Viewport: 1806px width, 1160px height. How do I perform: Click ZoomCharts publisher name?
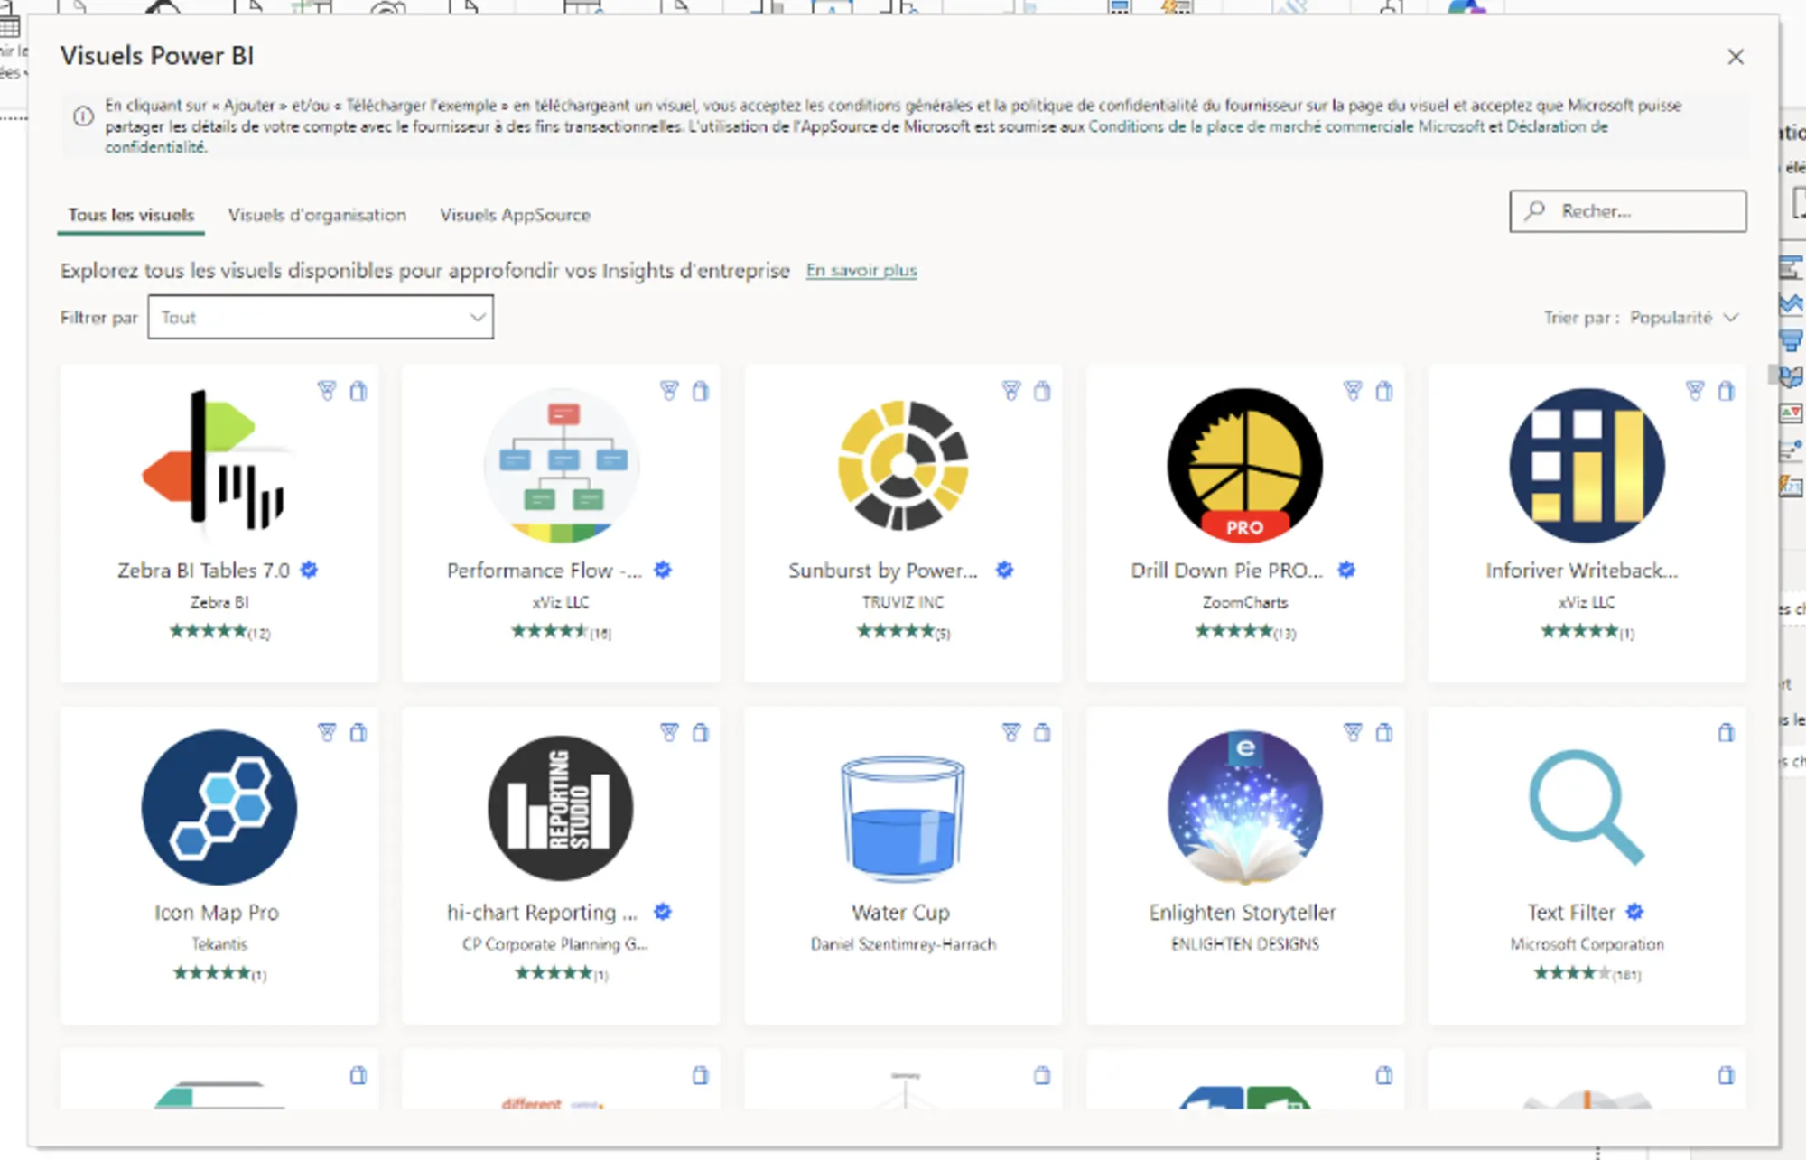[1244, 602]
